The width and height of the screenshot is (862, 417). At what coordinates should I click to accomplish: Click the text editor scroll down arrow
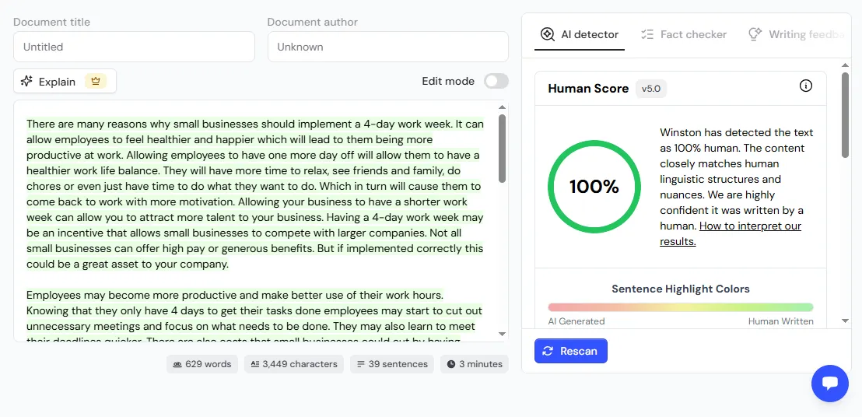(502, 334)
